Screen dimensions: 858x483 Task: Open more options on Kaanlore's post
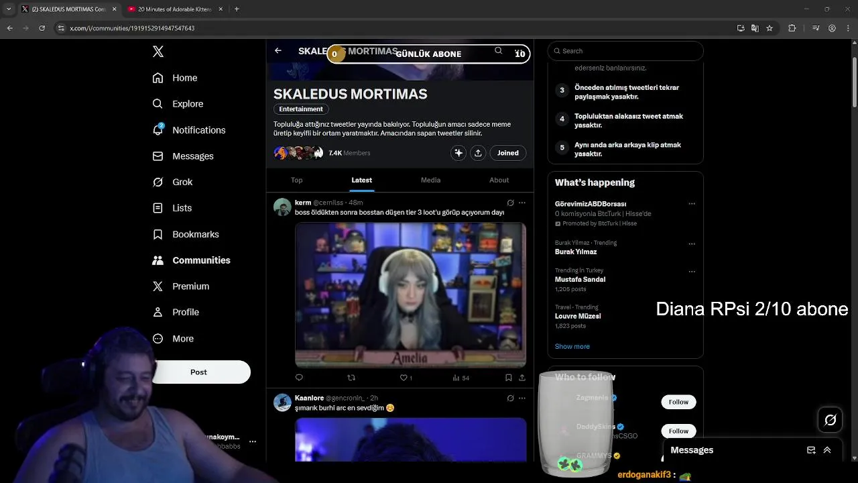point(522,398)
